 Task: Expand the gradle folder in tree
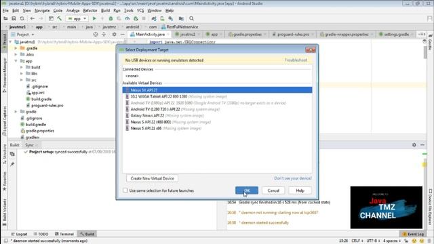click(x=16, y=112)
